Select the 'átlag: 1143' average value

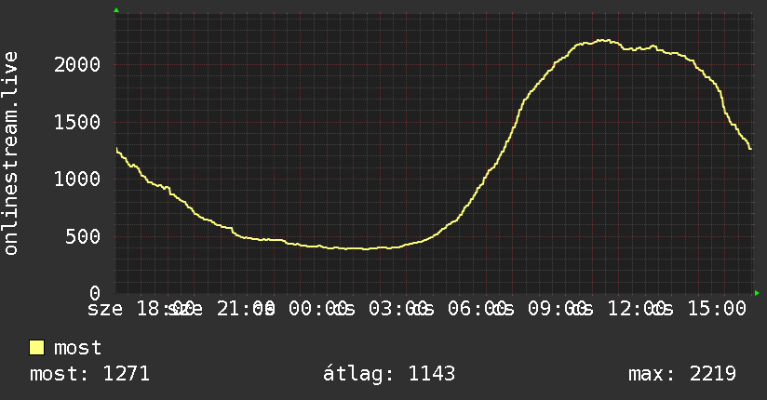389,374
